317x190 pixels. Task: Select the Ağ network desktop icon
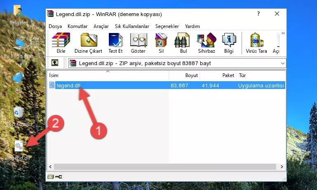pyautogui.click(x=19, y=82)
